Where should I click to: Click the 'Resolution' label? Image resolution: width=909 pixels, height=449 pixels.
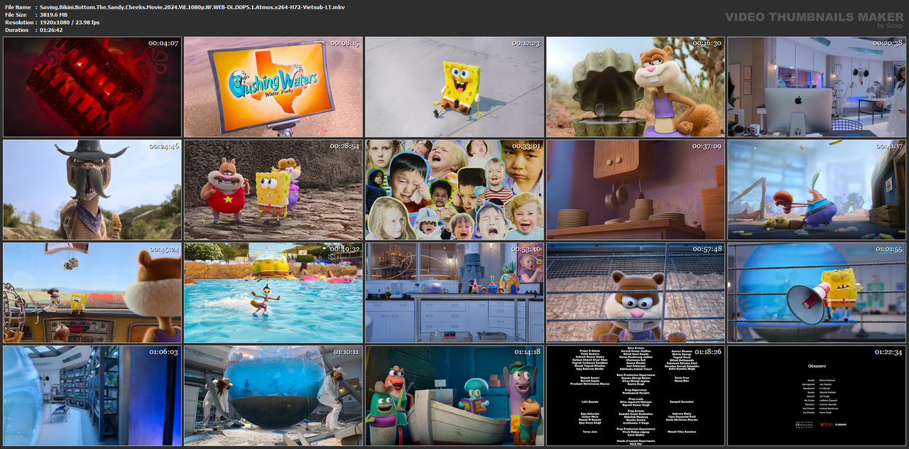pos(18,22)
